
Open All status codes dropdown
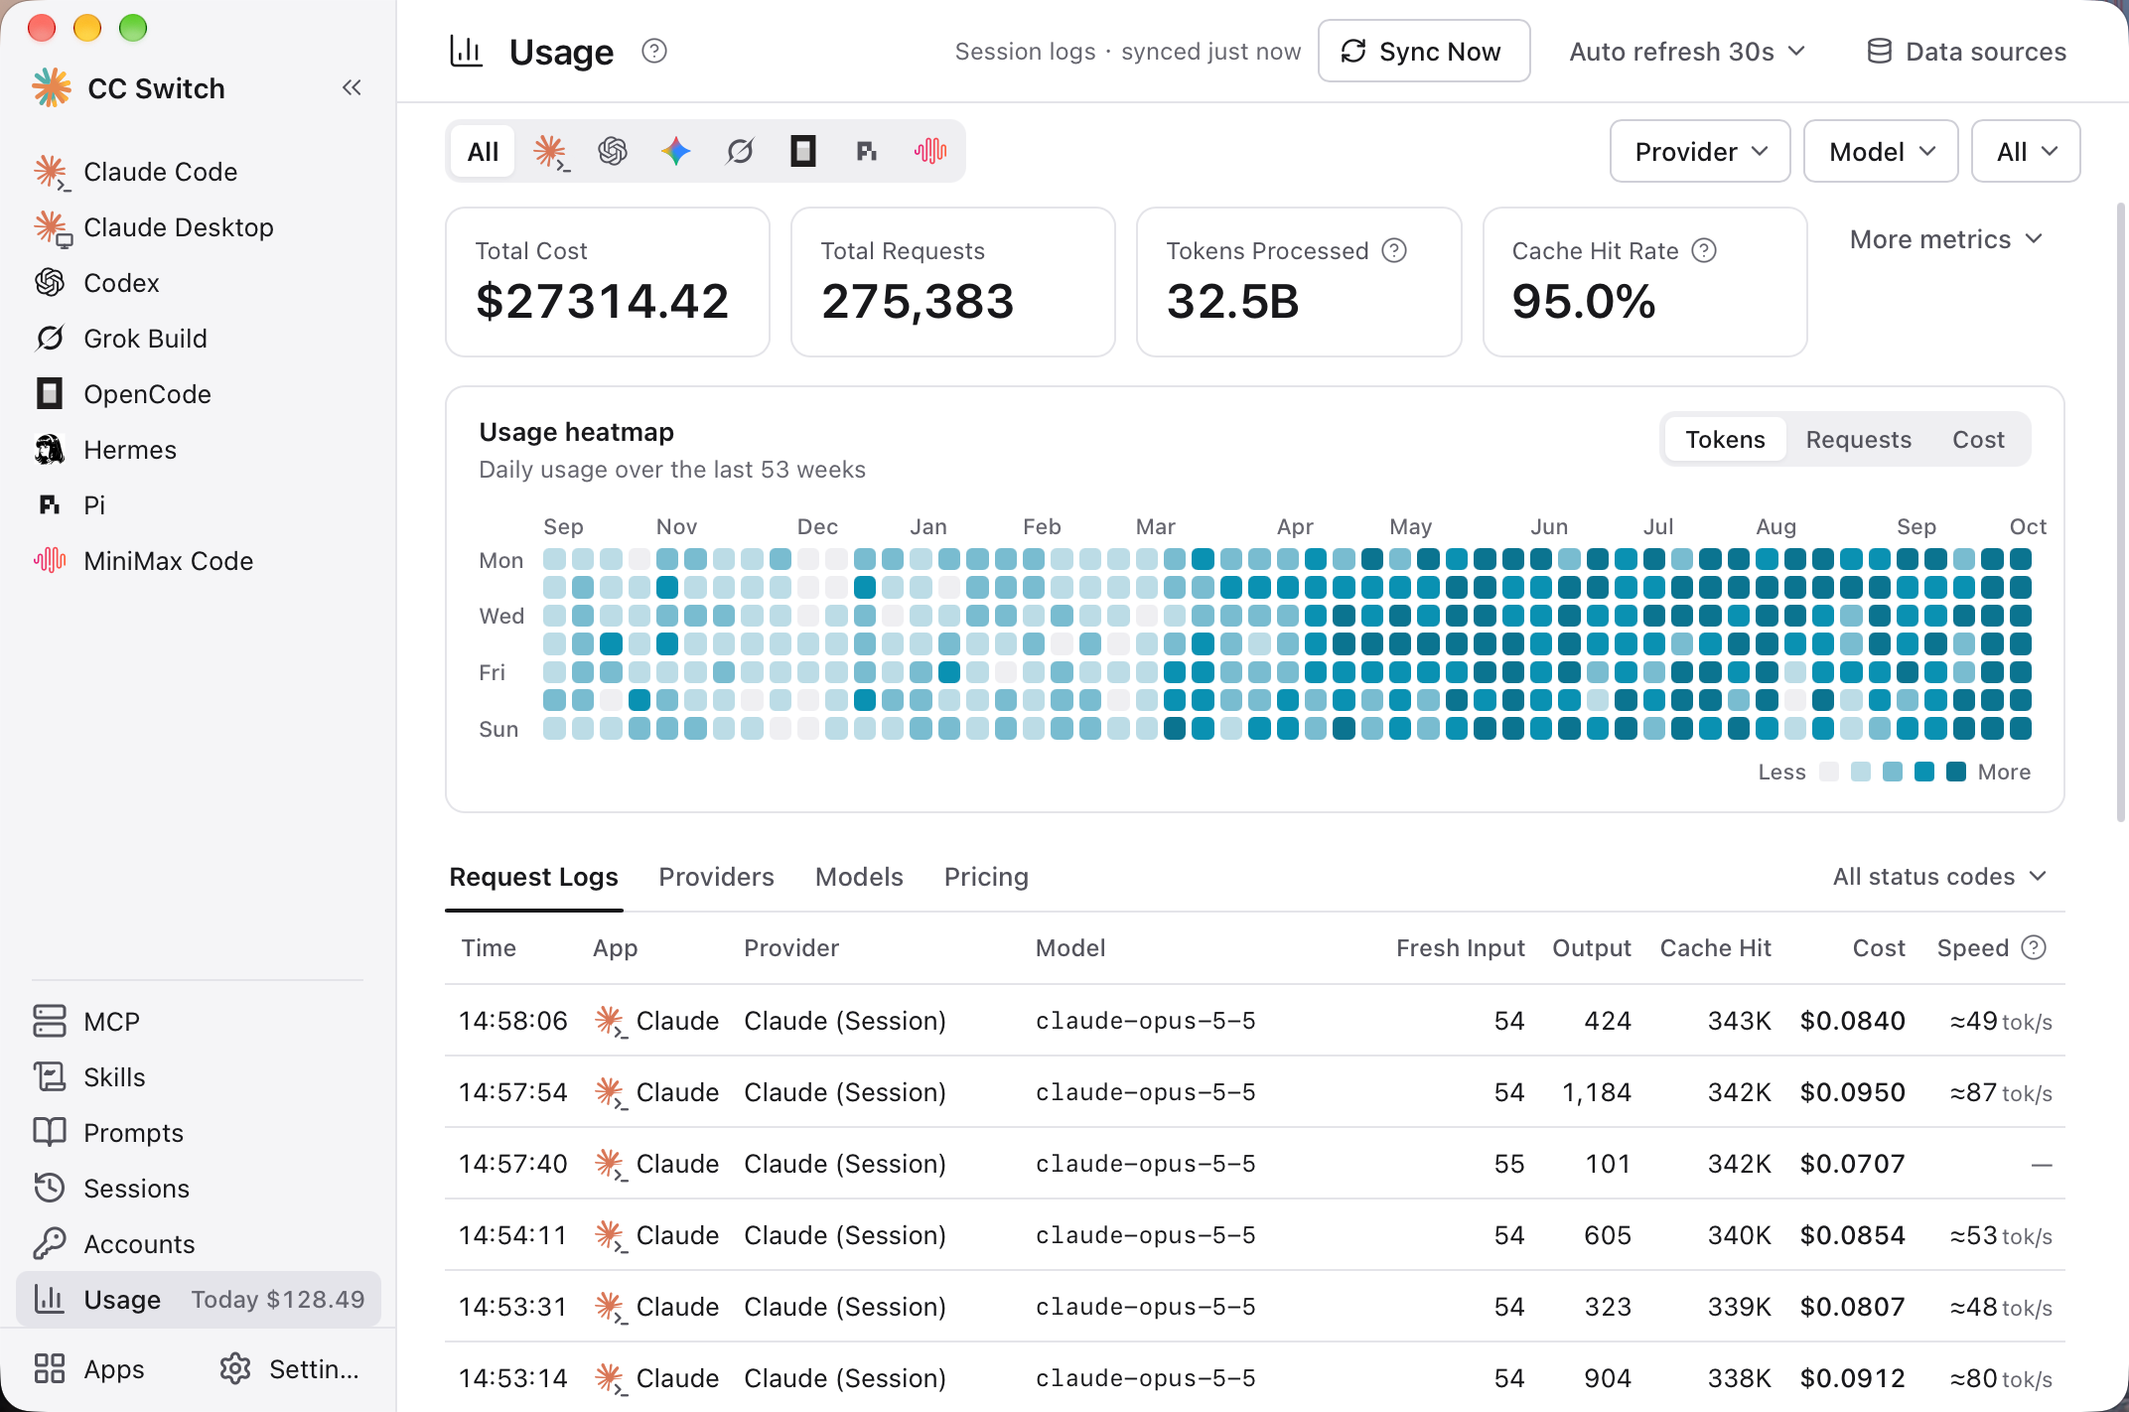click(x=1939, y=877)
